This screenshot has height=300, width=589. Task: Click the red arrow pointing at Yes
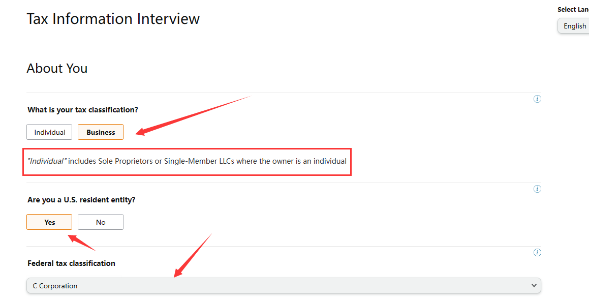click(81, 242)
